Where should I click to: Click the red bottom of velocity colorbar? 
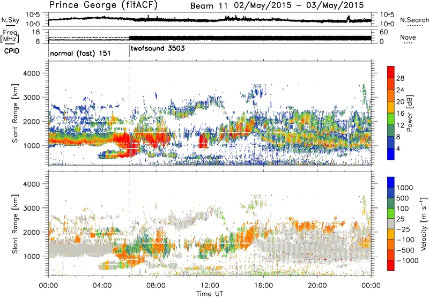[x=391, y=265]
